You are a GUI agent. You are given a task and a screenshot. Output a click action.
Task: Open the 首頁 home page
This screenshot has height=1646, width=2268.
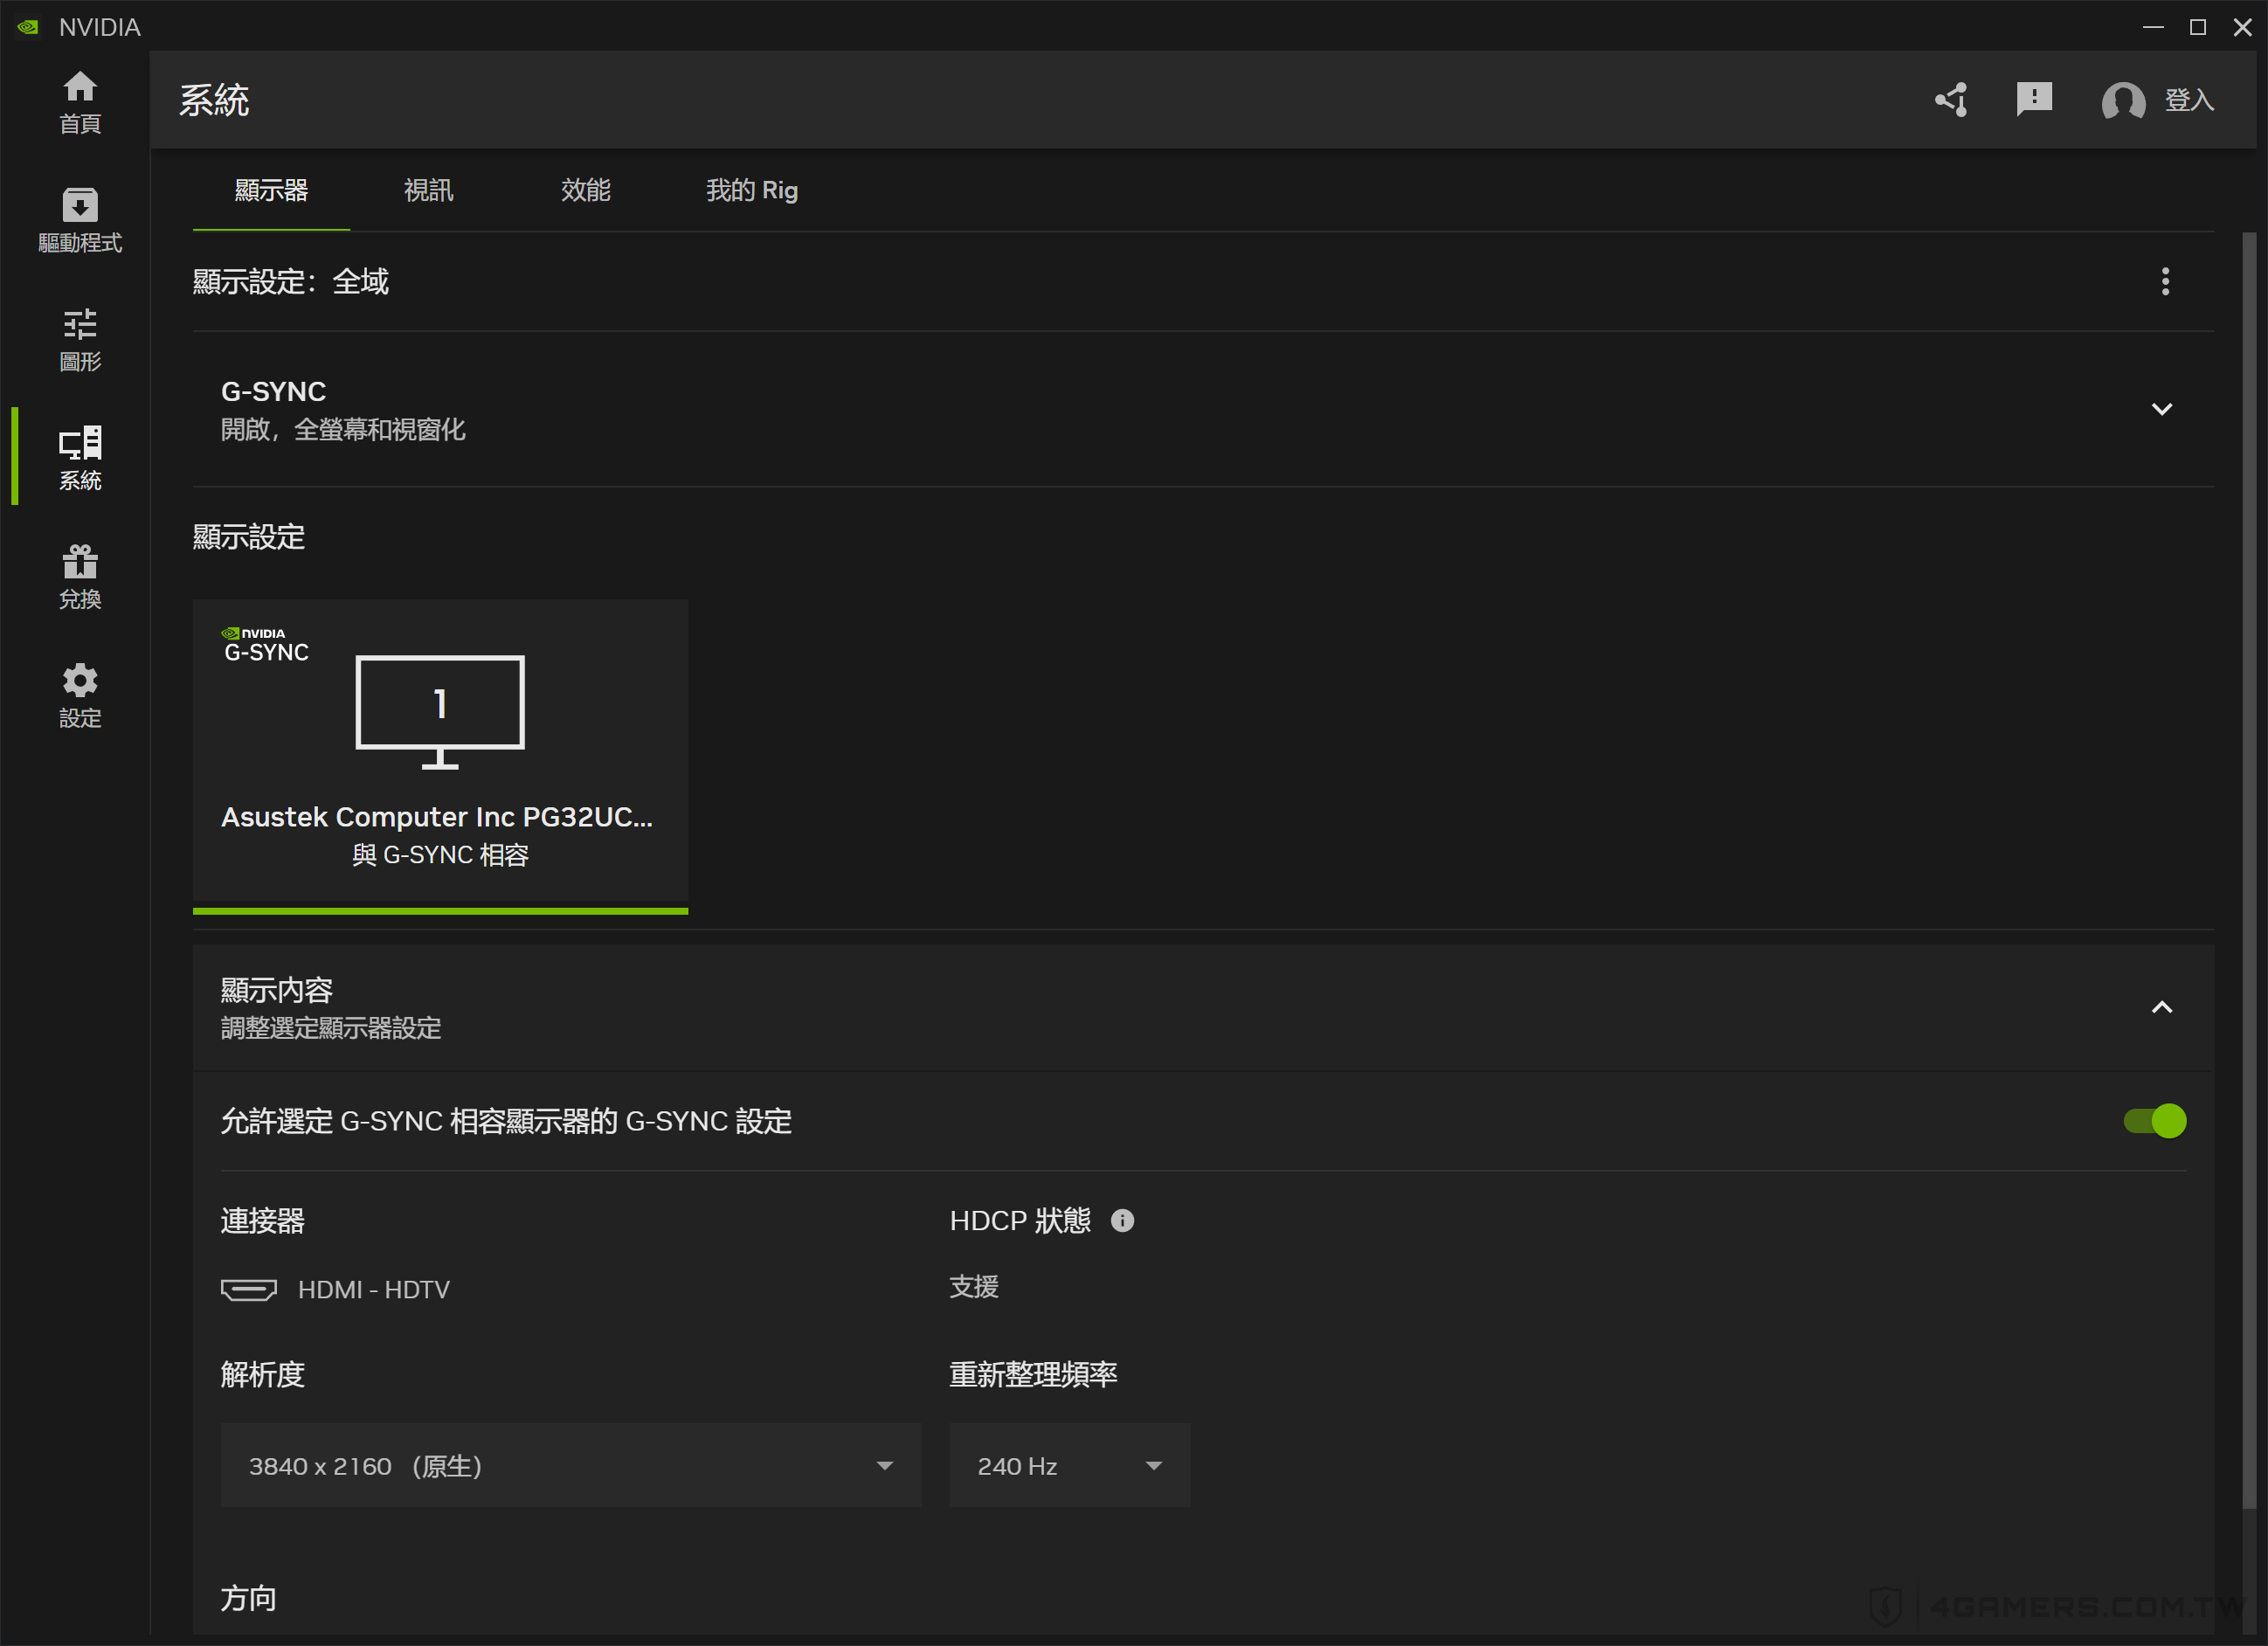(x=80, y=102)
